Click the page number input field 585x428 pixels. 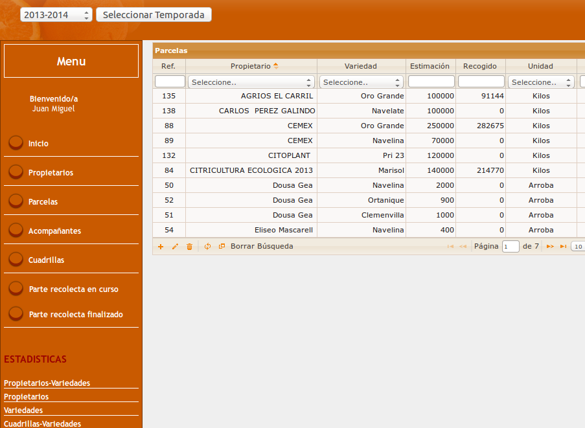(510, 247)
